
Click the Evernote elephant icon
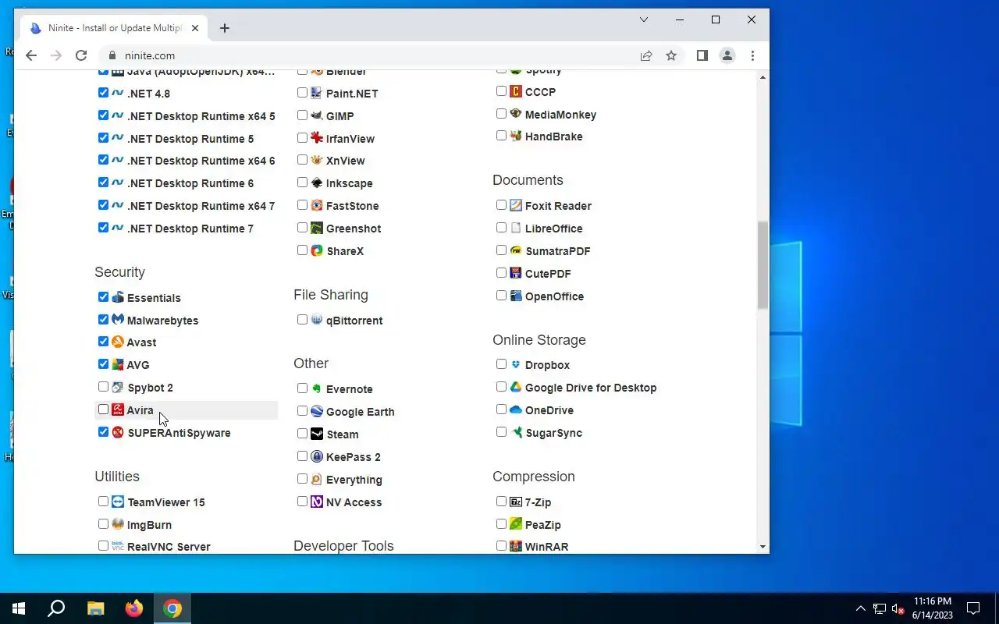[x=317, y=388]
